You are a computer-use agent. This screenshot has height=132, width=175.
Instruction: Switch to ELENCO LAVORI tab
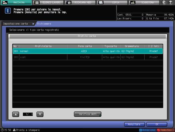point(48,2)
